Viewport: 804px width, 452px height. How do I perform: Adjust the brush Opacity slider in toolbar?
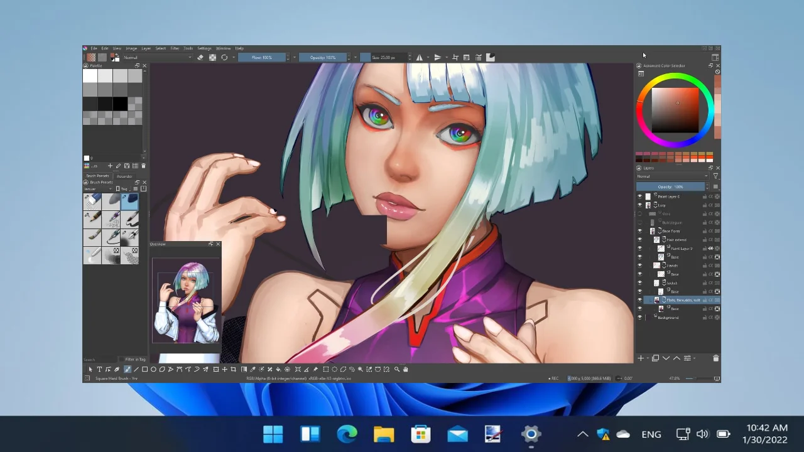coord(322,57)
